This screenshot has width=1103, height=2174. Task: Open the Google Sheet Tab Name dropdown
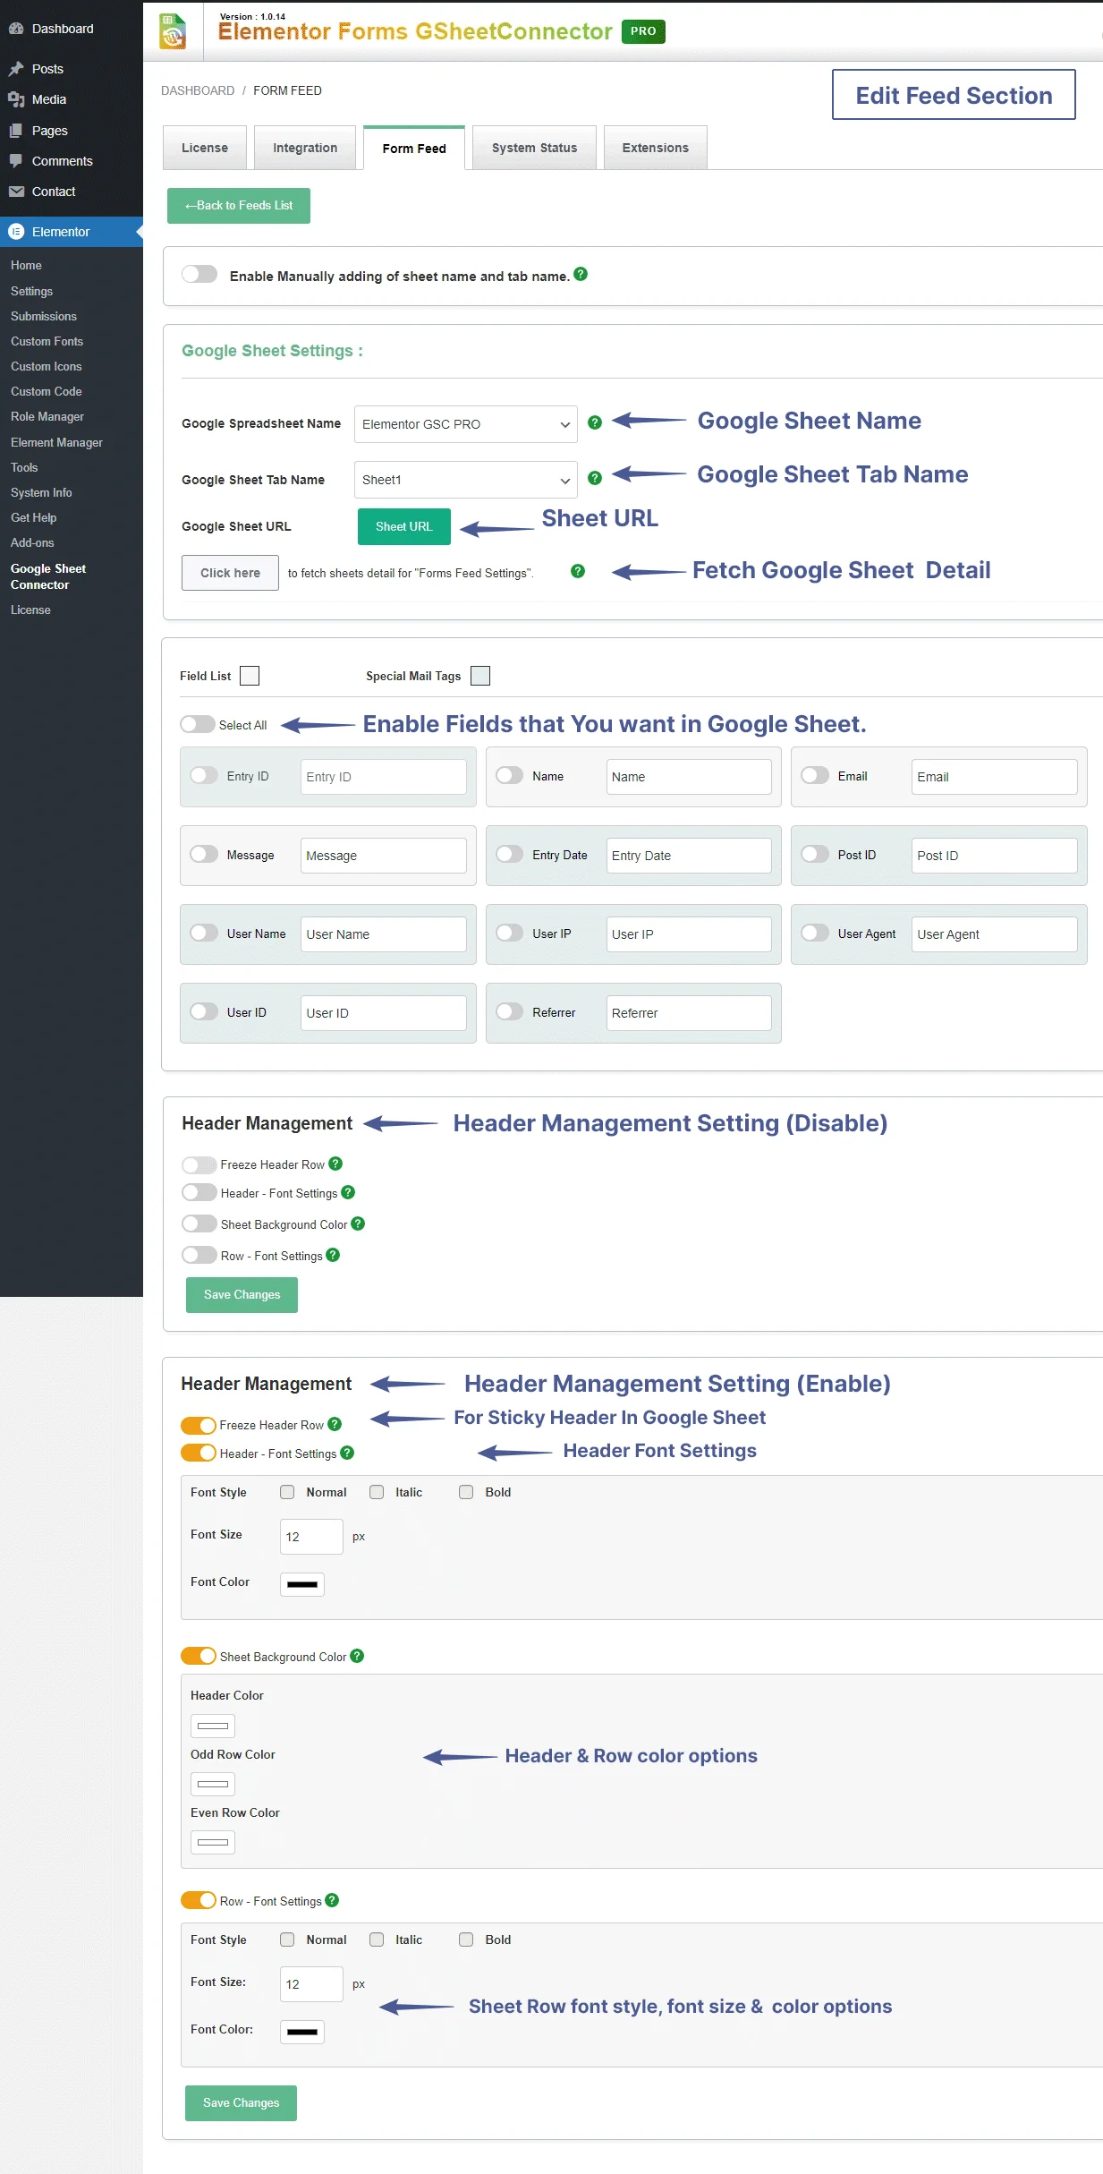click(465, 480)
